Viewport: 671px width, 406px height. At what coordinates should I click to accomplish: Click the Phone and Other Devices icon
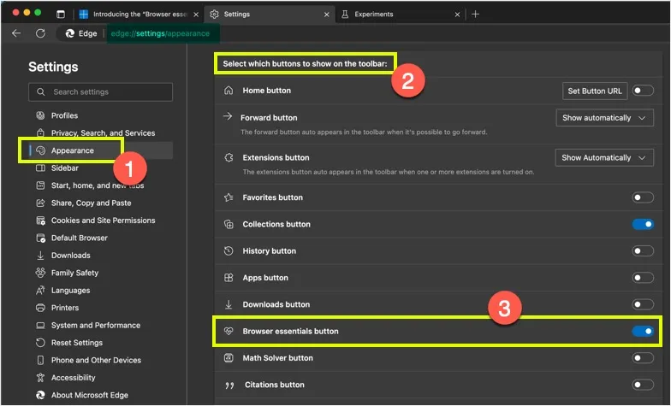point(40,361)
